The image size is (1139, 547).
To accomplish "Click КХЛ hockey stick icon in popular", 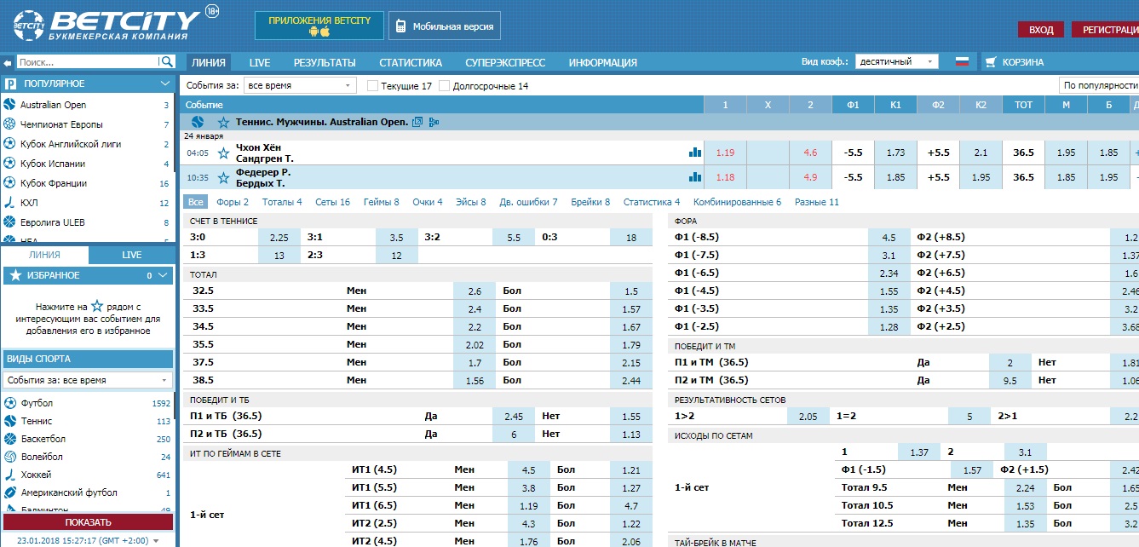I will tap(10, 203).
